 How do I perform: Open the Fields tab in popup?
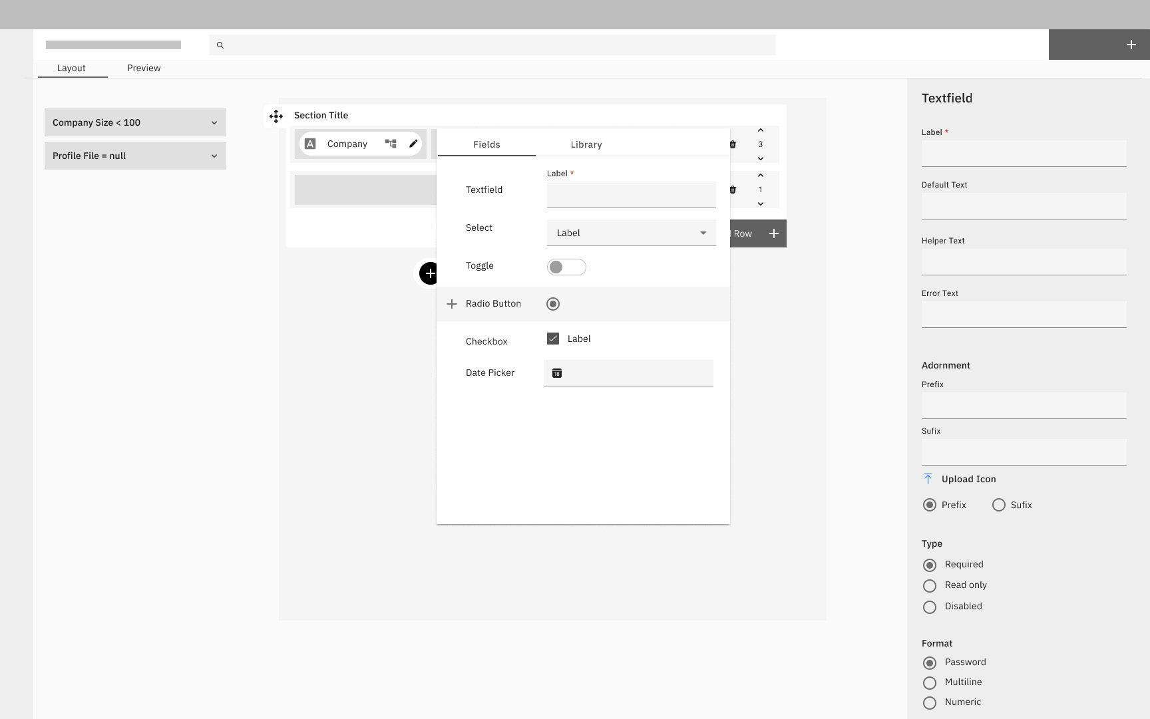486,144
